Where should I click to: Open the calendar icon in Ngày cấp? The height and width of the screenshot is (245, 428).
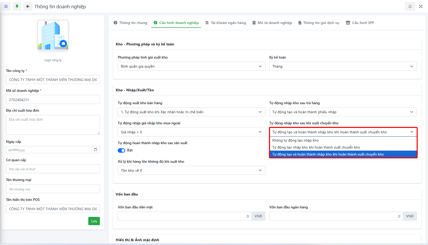coord(96,150)
